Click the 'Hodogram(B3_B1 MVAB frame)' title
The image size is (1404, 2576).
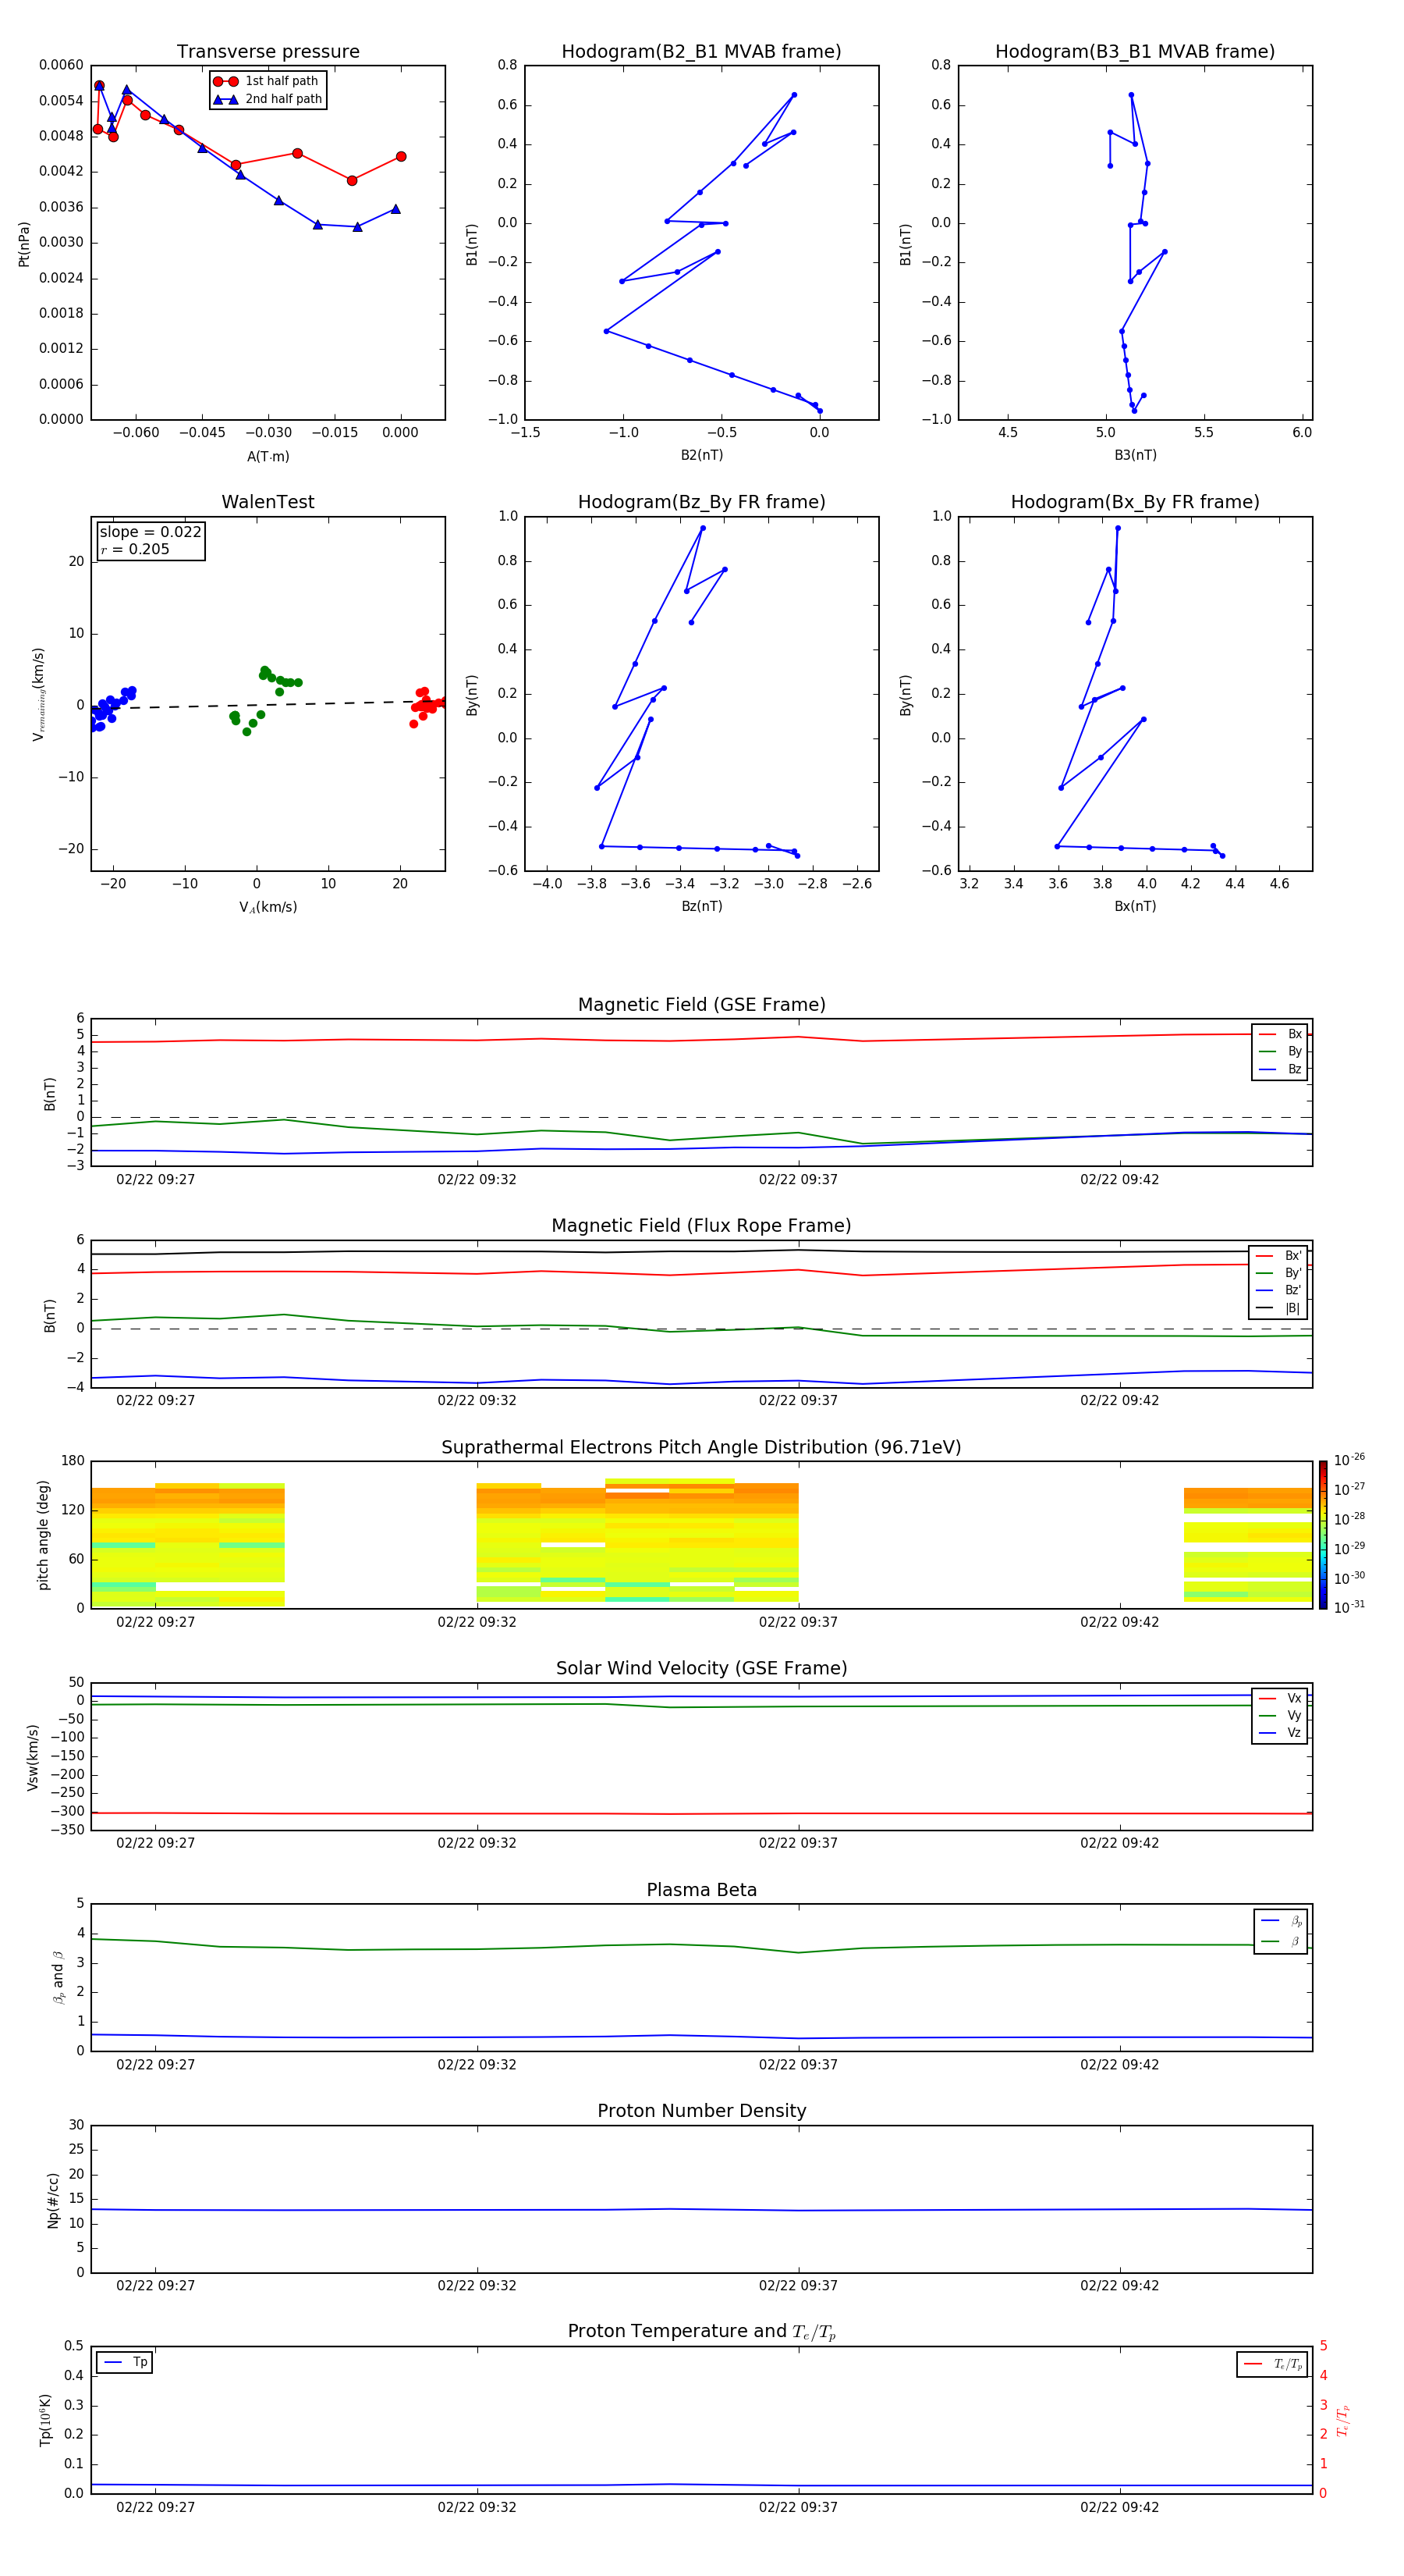[1135, 52]
